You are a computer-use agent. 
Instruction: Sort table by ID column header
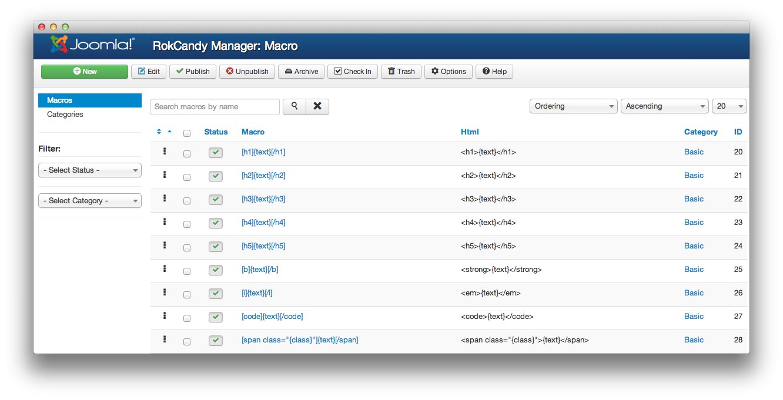pos(738,132)
